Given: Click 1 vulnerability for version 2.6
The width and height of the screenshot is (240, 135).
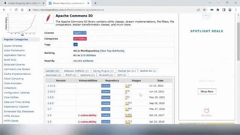Looking at the screenshot, I should (x=87, y=115).
